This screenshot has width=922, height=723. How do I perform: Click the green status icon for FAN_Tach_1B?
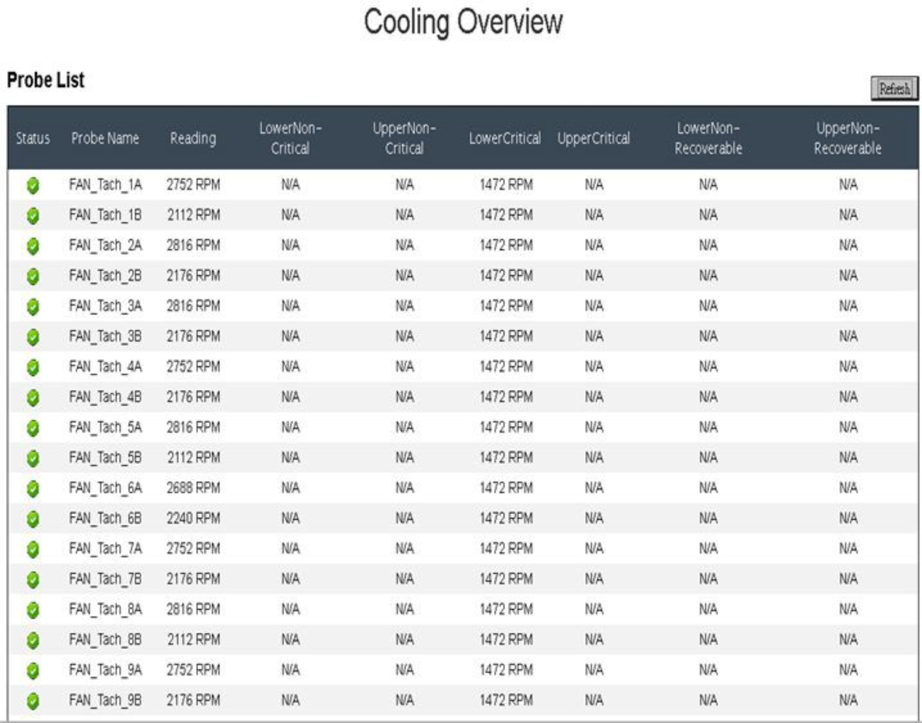tap(33, 216)
